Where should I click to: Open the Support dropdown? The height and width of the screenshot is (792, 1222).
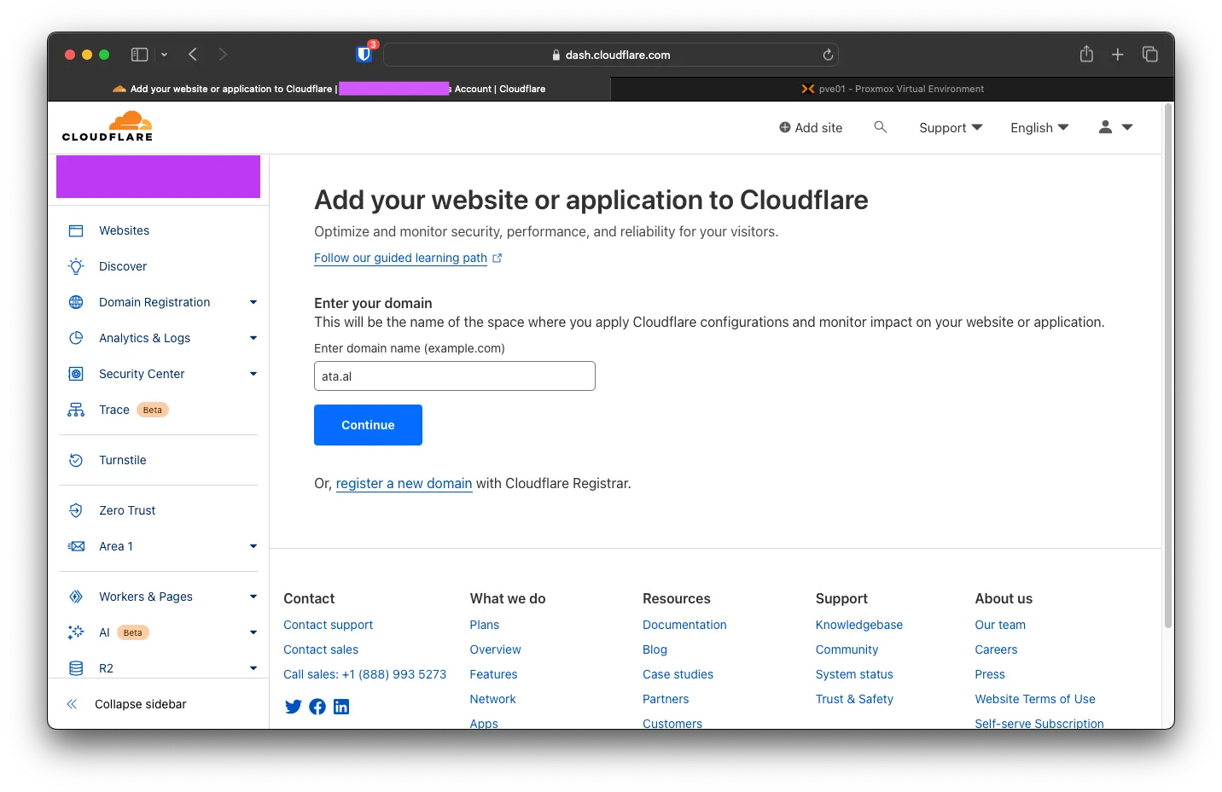click(x=951, y=127)
